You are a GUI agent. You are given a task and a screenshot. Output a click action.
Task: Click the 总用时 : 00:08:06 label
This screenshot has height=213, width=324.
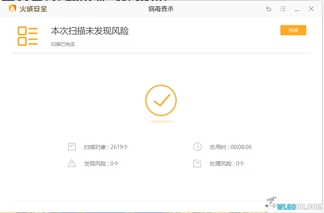[231, 147]
